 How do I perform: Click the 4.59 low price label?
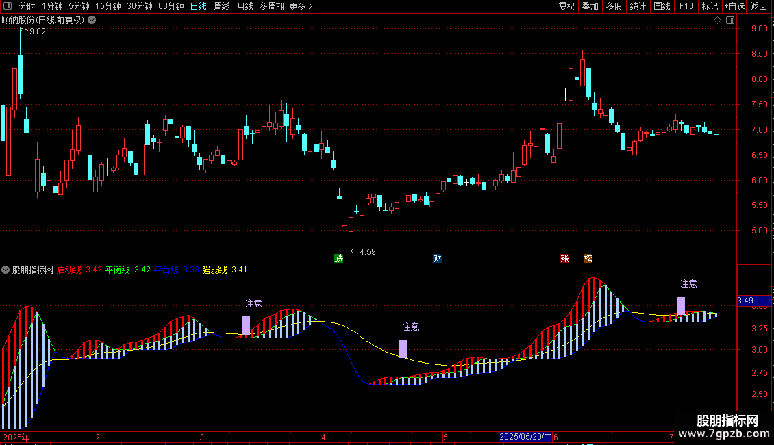(x=368, y=252)
